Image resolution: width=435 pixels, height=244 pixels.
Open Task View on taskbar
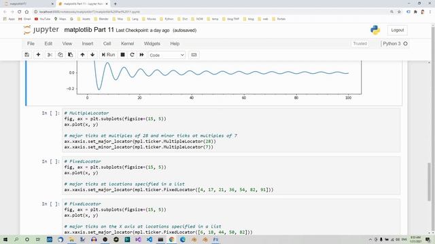pyautogui.click(x=38, y=239)
